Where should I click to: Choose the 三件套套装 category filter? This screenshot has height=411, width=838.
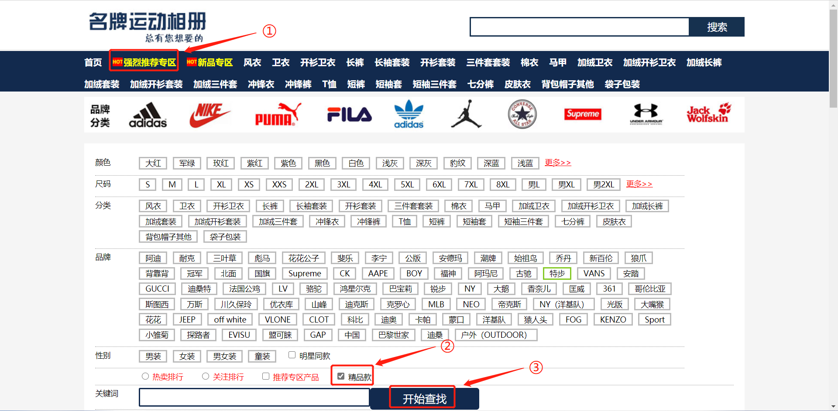413,206
